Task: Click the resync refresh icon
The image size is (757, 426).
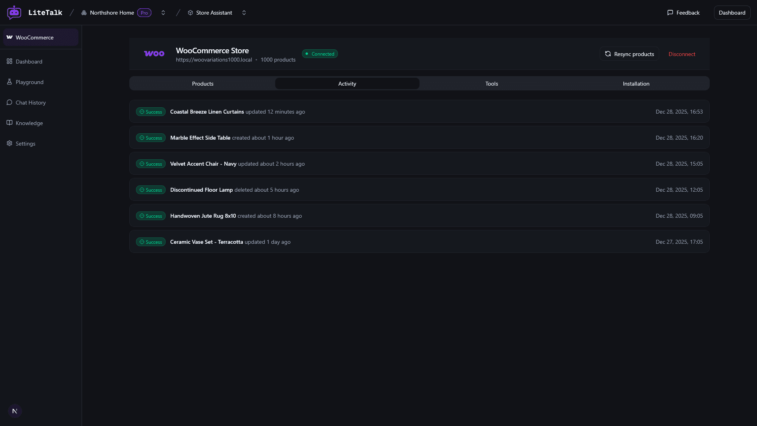Action: tap(608, 54)
